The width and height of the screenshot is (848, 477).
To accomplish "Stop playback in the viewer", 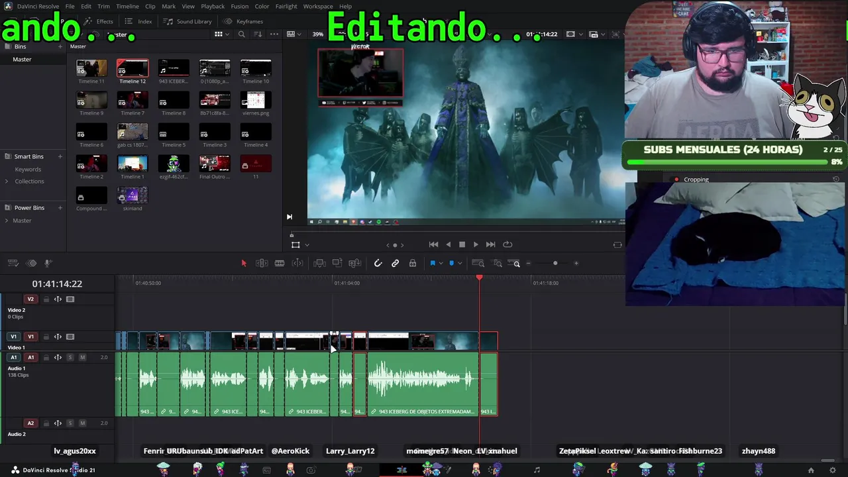I will click(x=462, y=244).
